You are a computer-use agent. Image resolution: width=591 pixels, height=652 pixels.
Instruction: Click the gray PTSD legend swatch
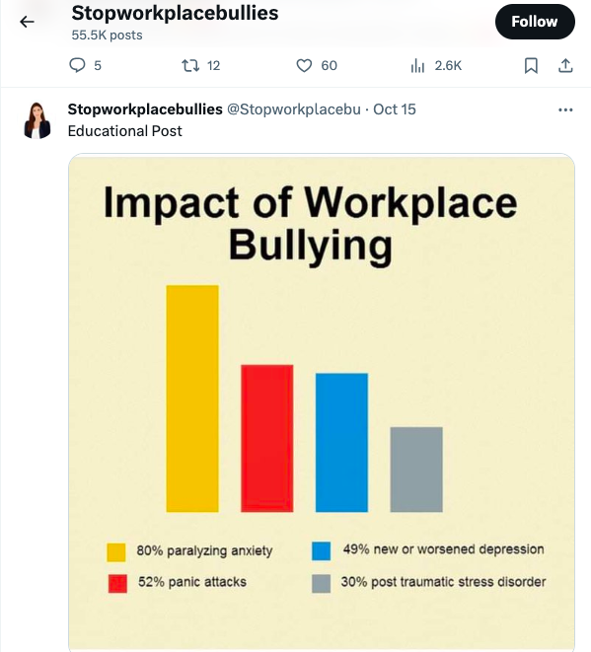pos(321,583)
